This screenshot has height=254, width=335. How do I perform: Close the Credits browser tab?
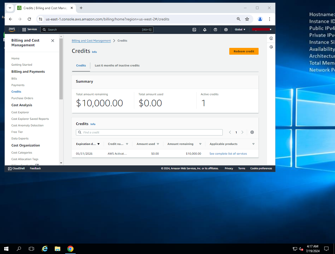[72, 8]
